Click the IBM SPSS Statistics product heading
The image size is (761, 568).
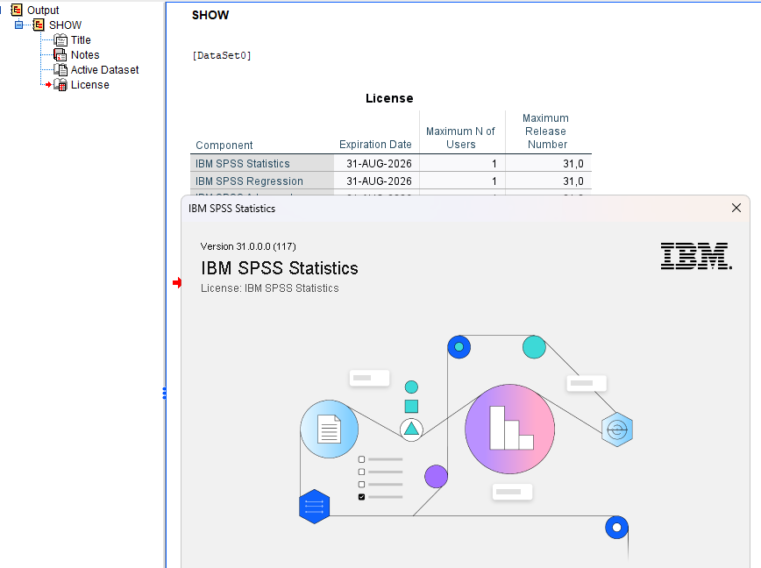tap(280, 268)
